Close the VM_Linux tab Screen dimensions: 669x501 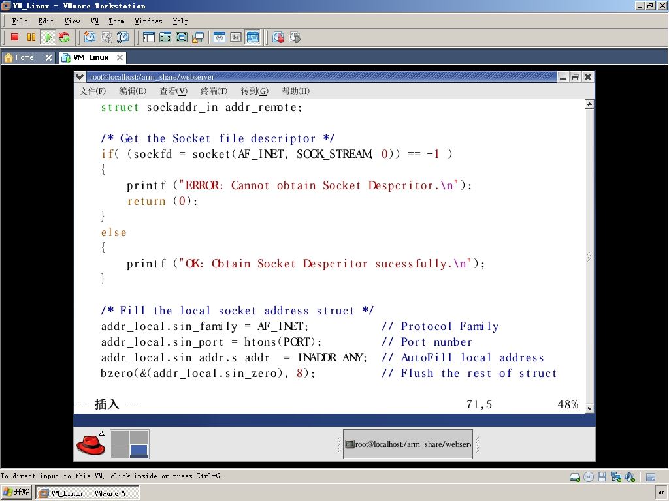coord(120,57)
